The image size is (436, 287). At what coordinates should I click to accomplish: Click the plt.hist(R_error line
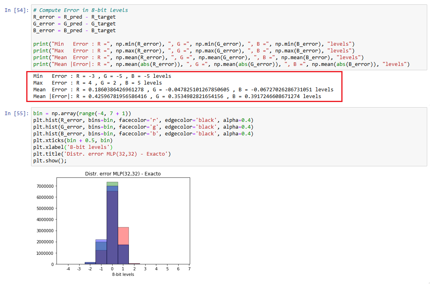coord(143,120)
